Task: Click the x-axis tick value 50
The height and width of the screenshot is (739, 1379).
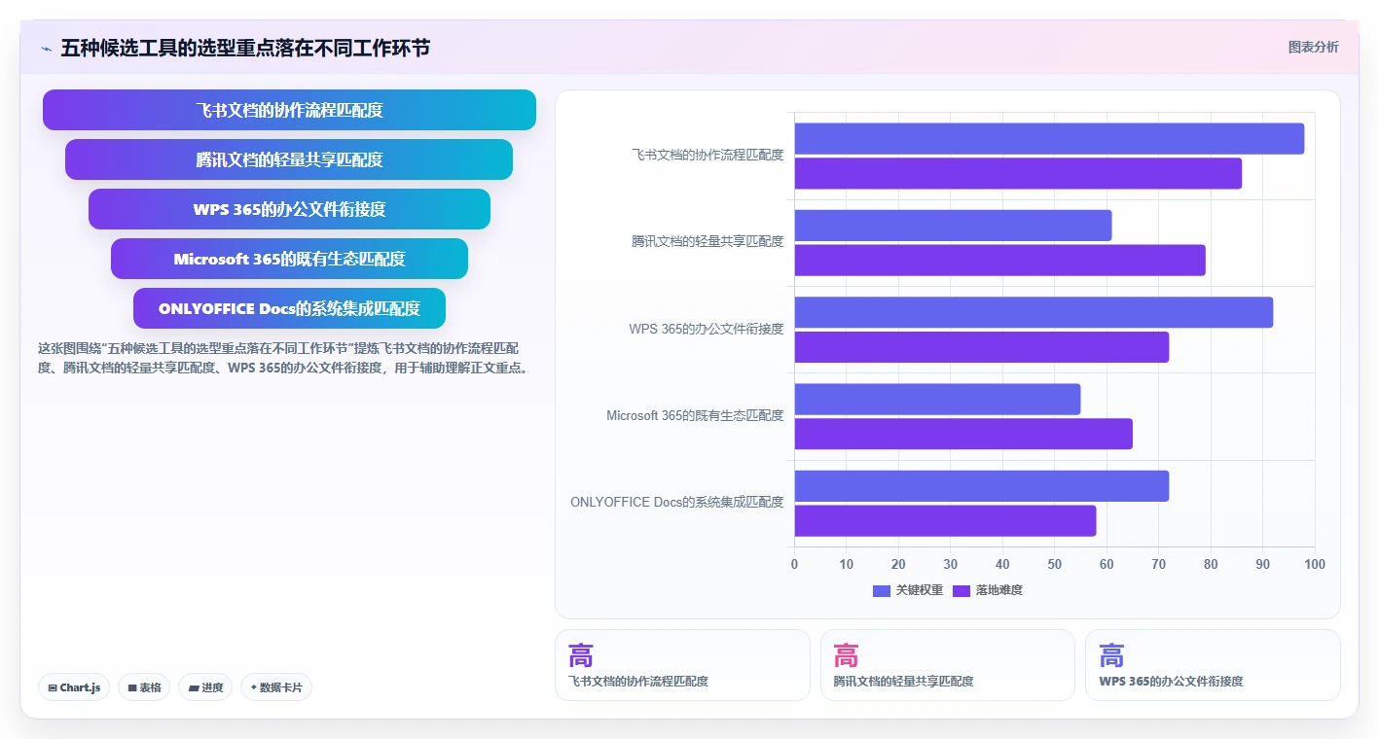Action: [x=1055, y=564]
